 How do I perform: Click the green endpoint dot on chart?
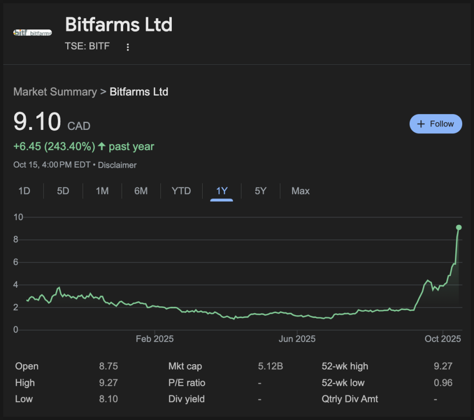[x=459, y=227]
